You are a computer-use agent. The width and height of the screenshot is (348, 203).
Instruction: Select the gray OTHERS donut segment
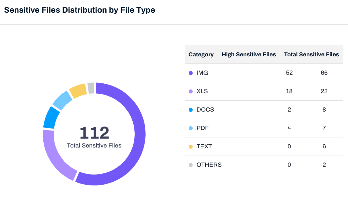[91, 88]
